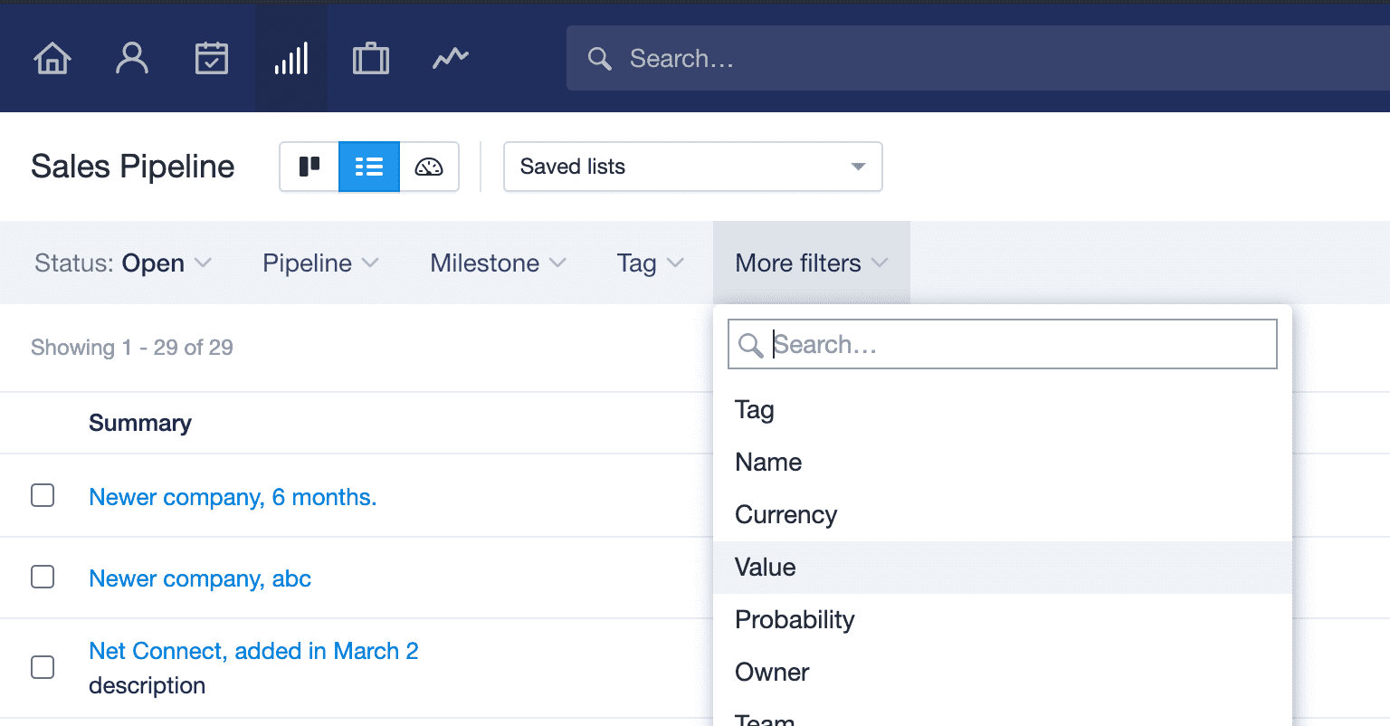Choose Owner from the More filters list

[1003, 673]
